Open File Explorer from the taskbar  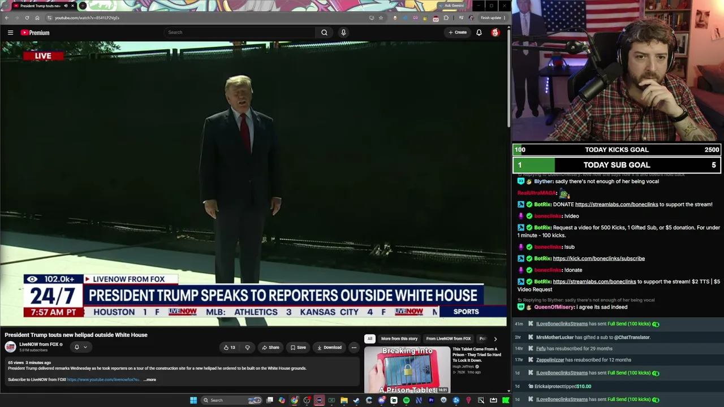pyautogui.click(x=344, y=400)
